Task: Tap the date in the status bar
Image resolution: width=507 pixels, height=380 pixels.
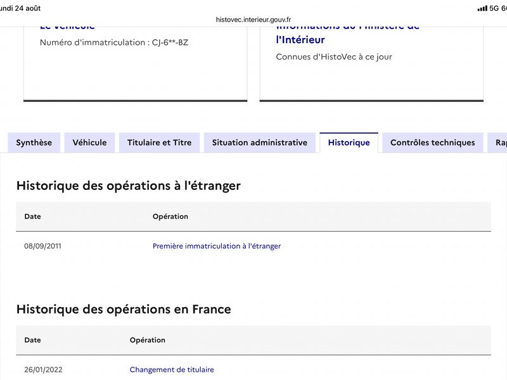Action: (20, 8)
